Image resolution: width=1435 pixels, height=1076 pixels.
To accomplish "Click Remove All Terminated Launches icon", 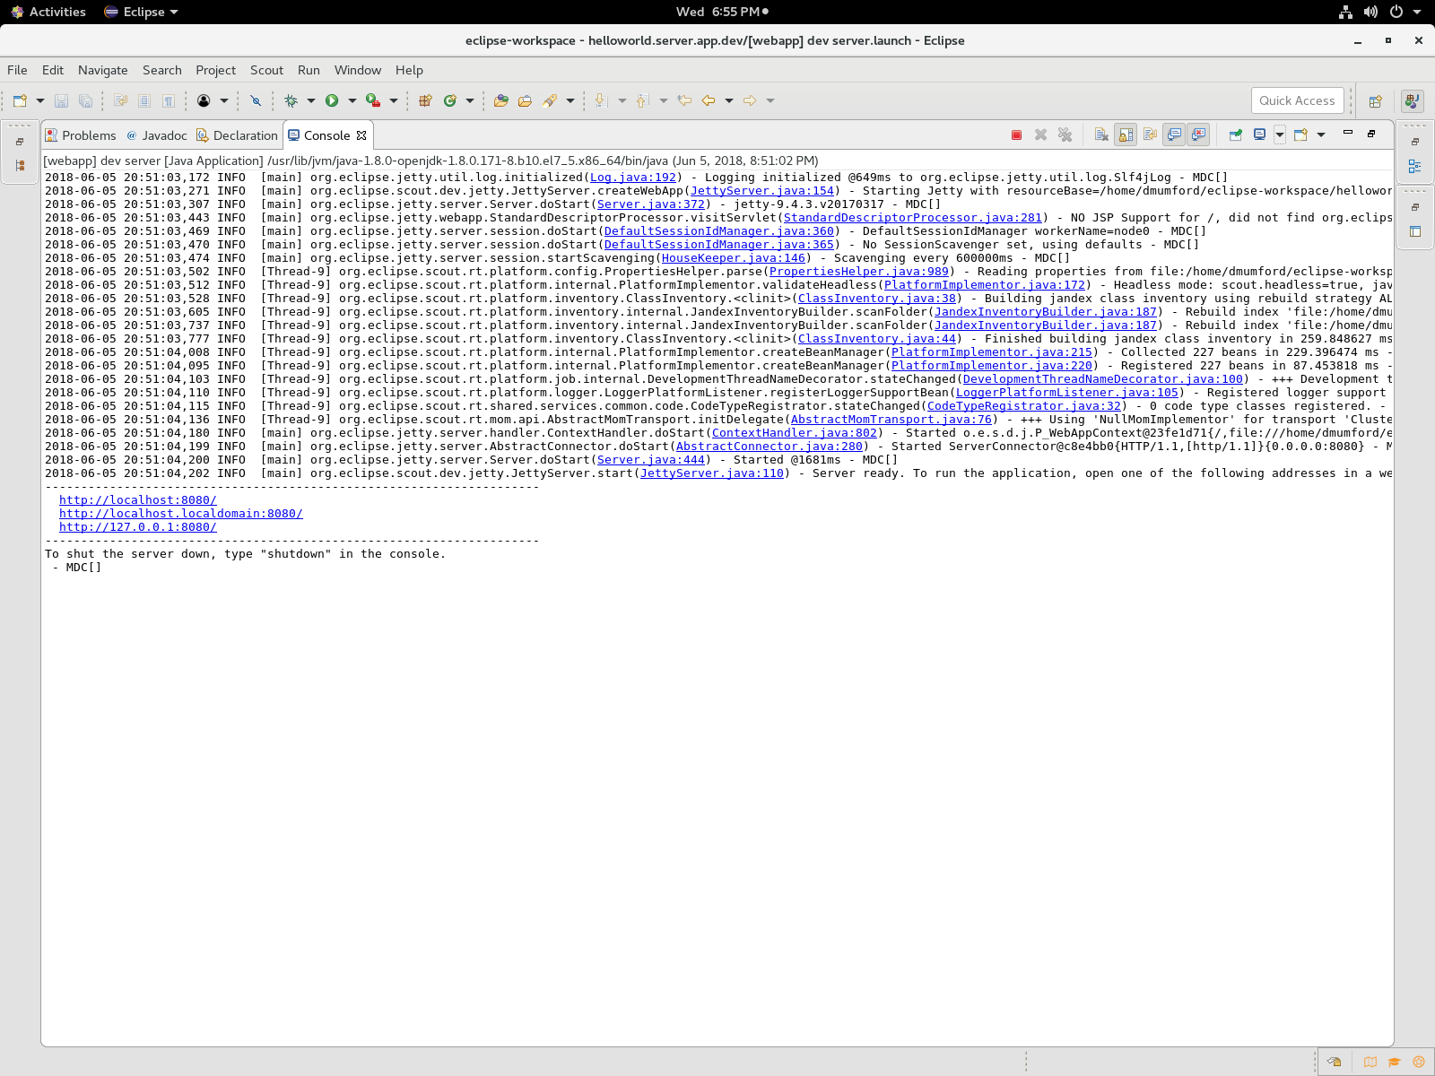I will point(1065,135).
